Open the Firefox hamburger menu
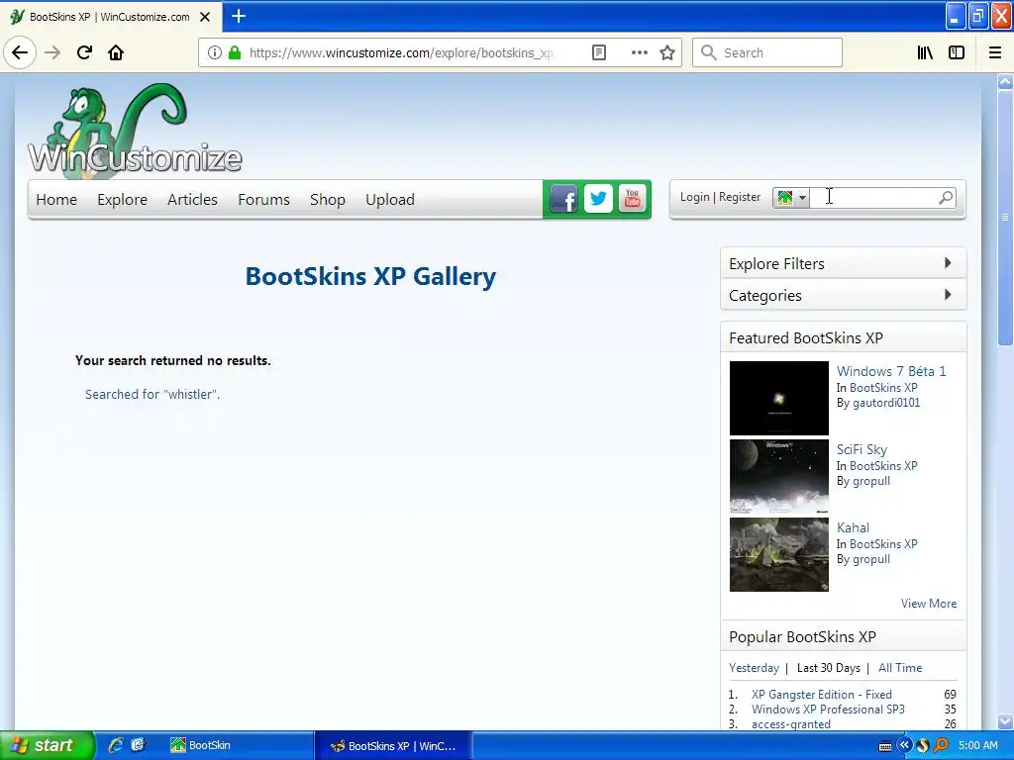1014x760 pixels. pos(995,52)
